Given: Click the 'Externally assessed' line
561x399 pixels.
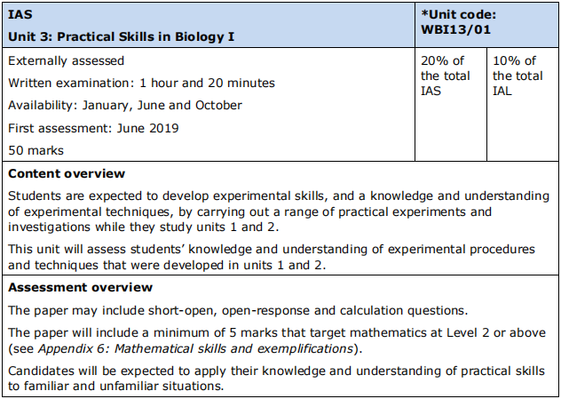Looking at the screenshot, I should pos(67,61).
